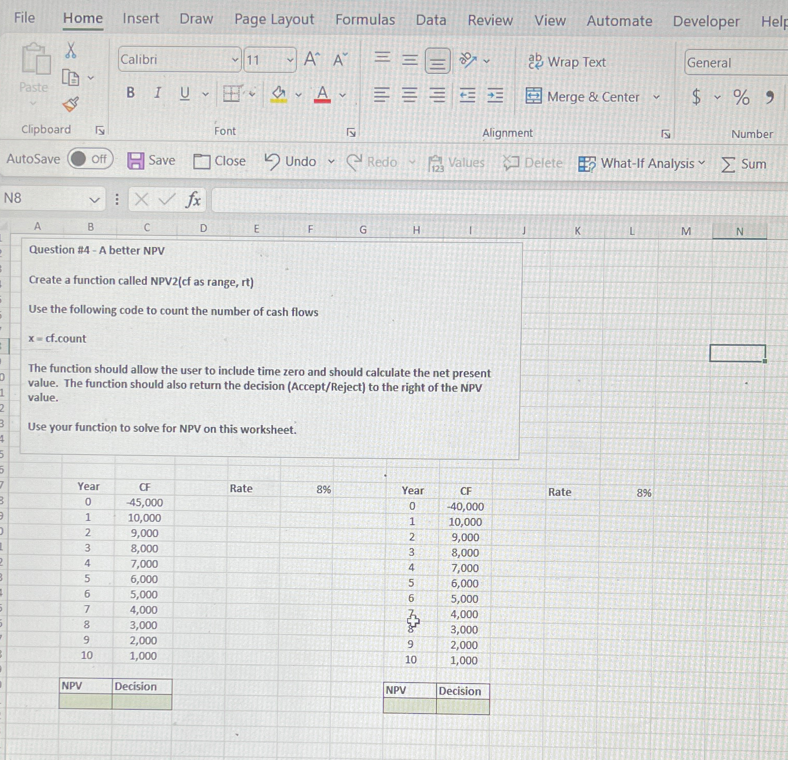Increase font size with larger A
Screen dimensions: 788x760
pyautogui.click(x=311, y=59)
